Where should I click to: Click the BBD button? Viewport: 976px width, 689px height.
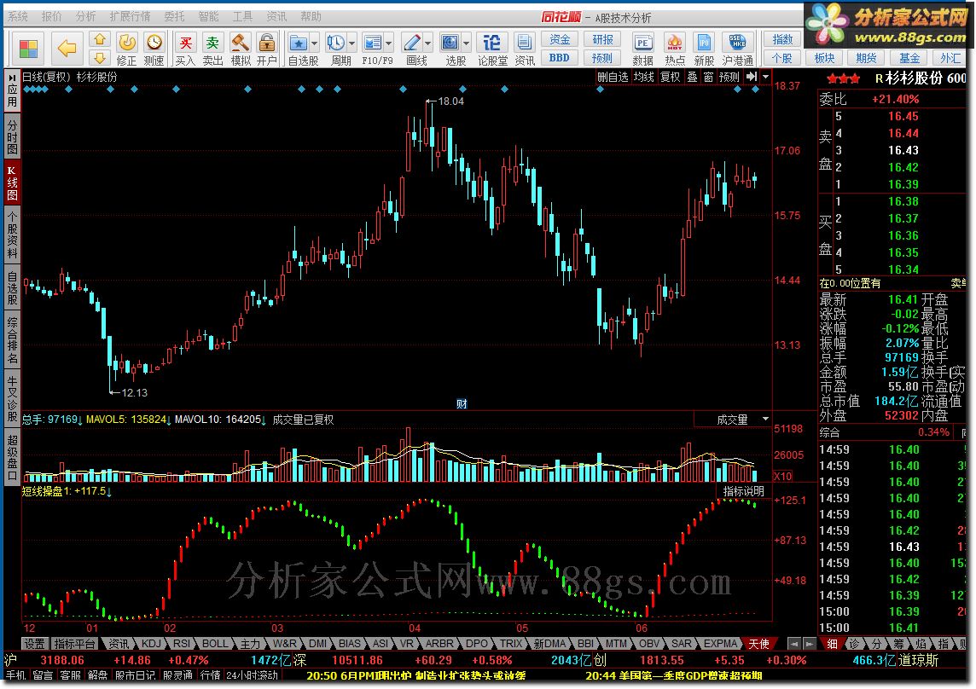[x=560, y=58]
